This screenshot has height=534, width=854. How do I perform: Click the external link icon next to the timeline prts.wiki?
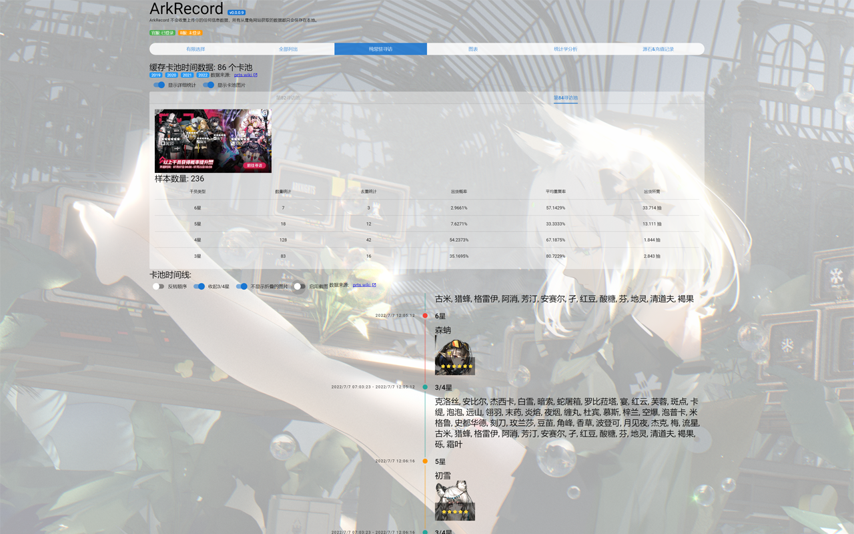374,285
